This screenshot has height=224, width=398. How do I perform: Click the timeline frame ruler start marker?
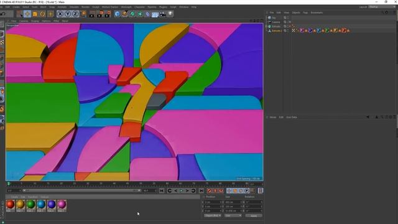tap(9, 184)
